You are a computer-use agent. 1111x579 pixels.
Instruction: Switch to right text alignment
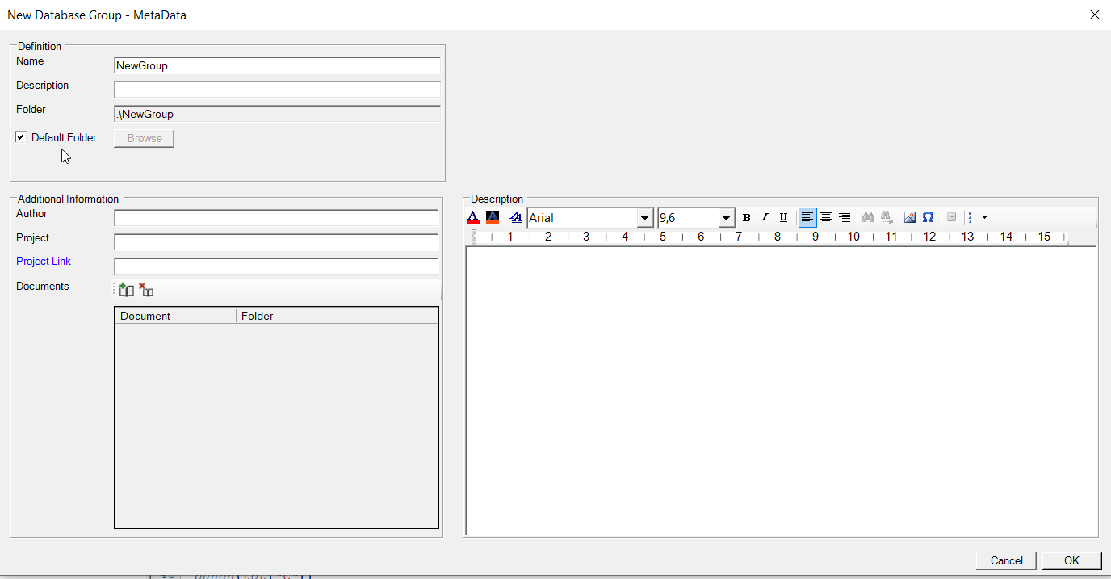[x=845, y=218]
